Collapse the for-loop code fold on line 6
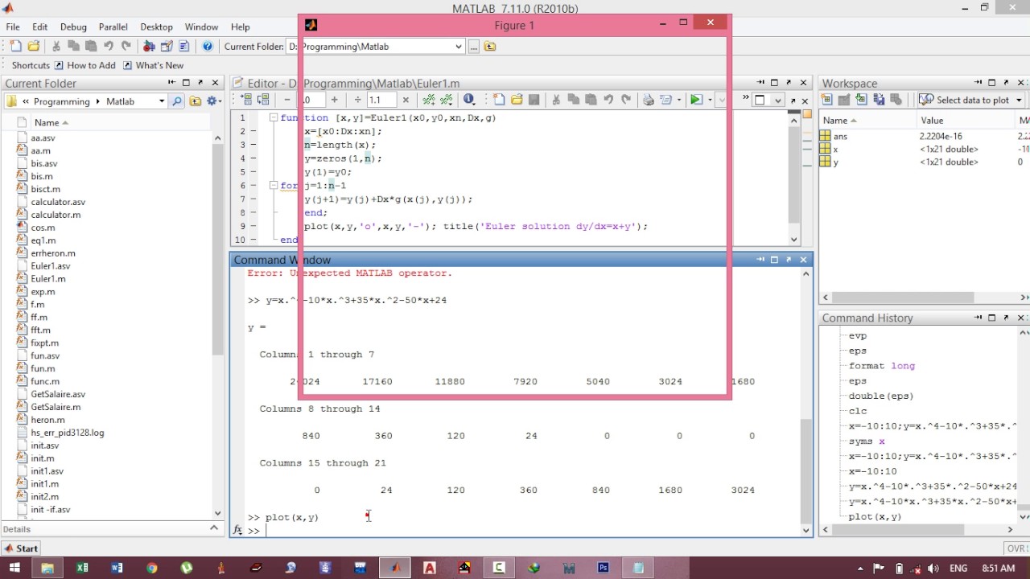Screen dimensions: 1030x579 274,186
